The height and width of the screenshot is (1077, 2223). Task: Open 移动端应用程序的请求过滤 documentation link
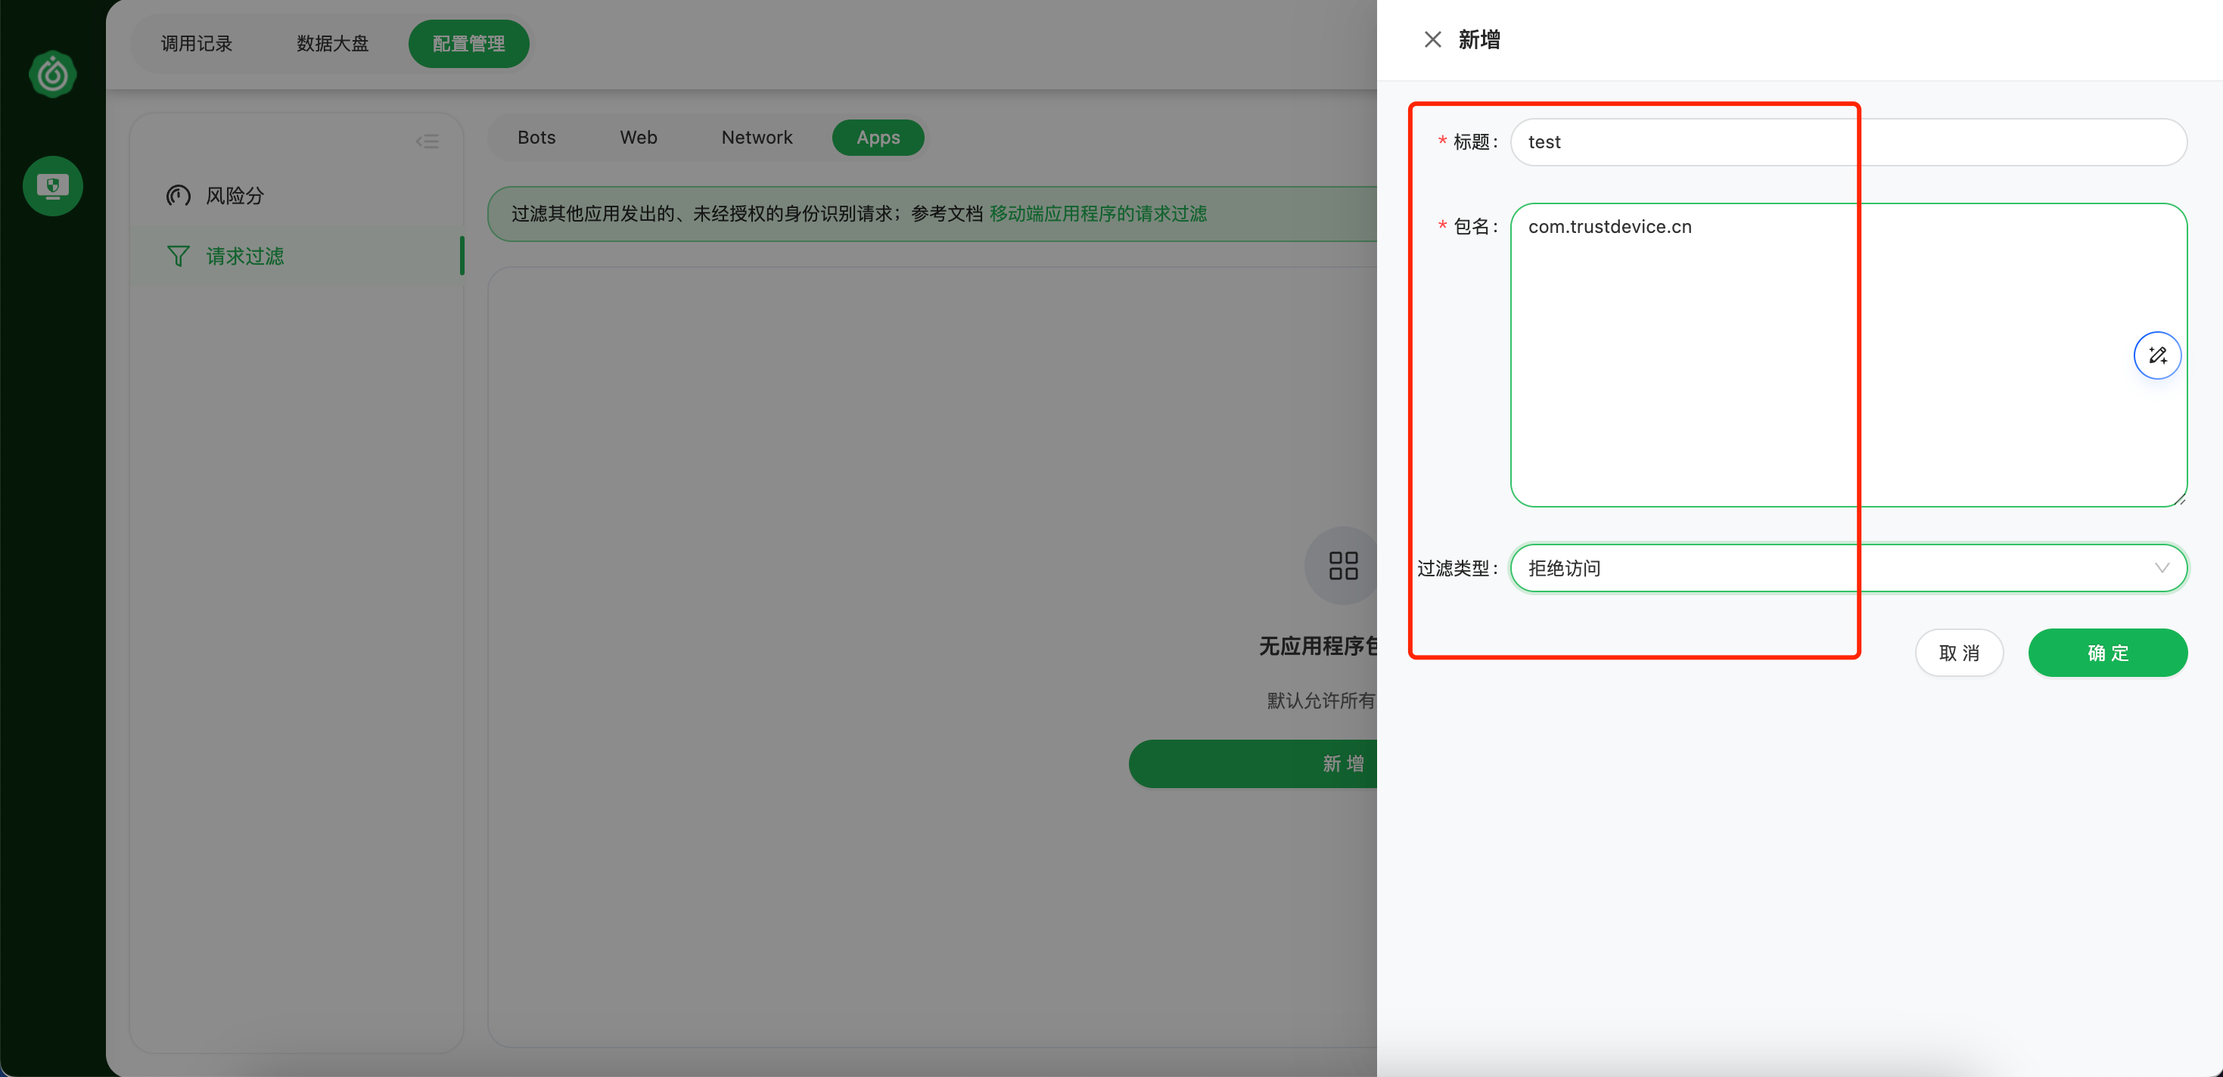click(1098, 214)
